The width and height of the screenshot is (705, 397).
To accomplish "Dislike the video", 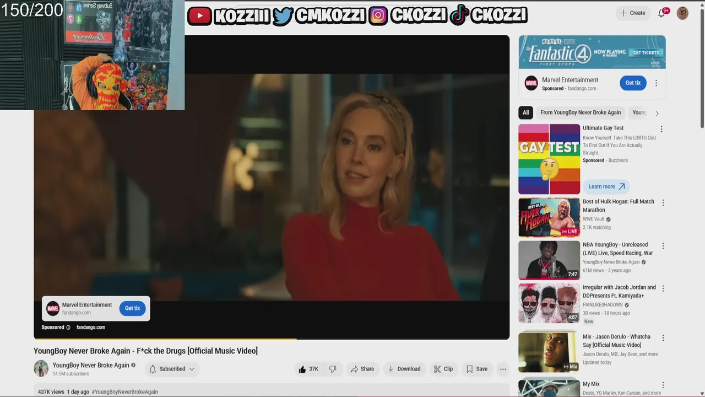I will point(333,369).
